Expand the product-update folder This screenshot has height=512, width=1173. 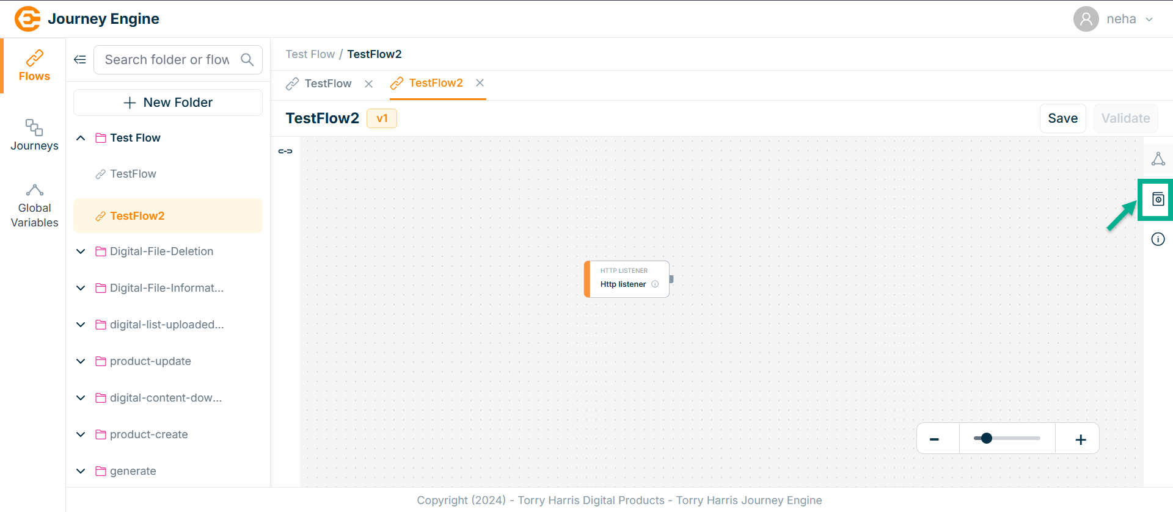[81, 361]
